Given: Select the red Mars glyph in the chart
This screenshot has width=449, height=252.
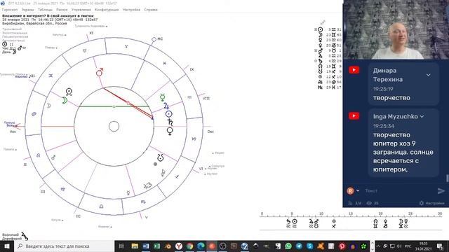Looking at the screenshot, I should coord(100,72).
